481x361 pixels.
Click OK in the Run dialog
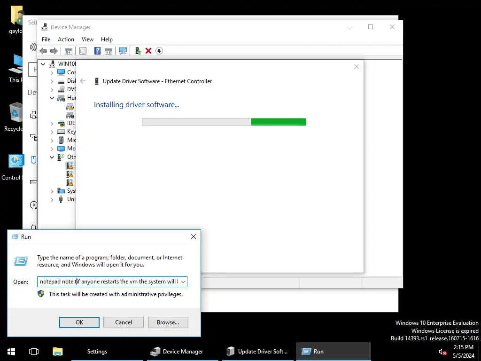click(79, 322)
